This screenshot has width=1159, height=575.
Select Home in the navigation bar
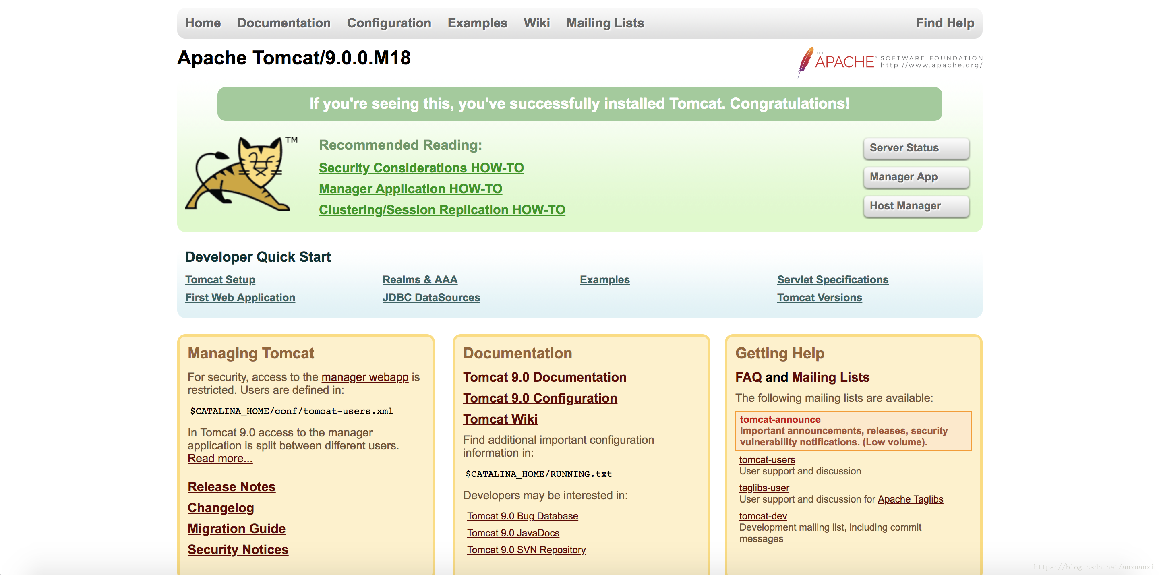[203, 23]
